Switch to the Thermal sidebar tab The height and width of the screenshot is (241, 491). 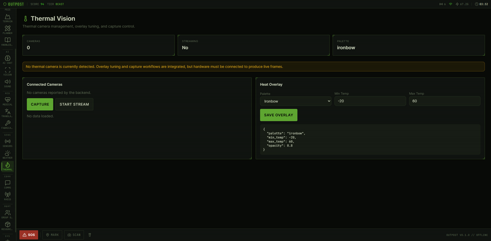[x=8, y=166]
